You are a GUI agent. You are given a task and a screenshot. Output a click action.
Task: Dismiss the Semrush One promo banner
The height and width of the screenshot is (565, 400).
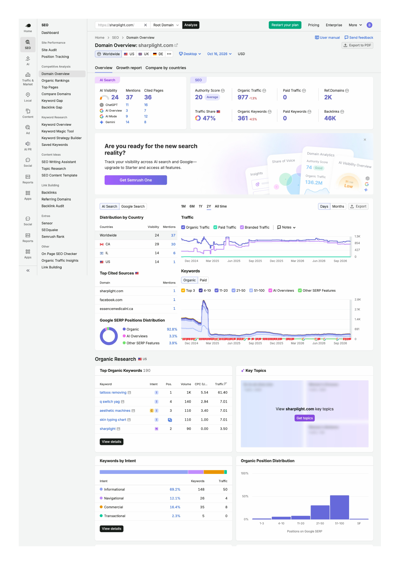365,139
